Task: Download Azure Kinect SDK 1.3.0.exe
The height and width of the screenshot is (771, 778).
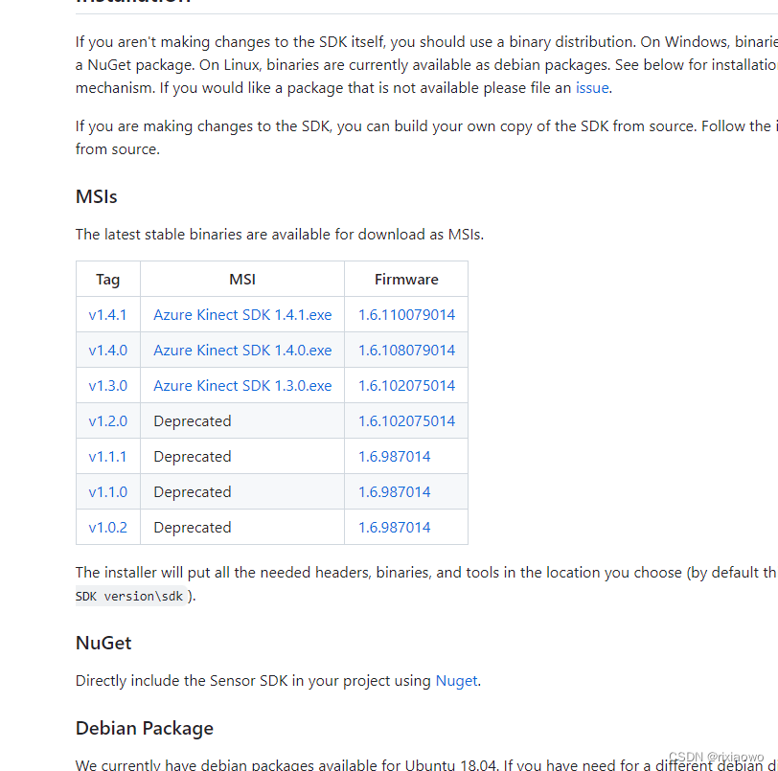Action: (242, 385)
